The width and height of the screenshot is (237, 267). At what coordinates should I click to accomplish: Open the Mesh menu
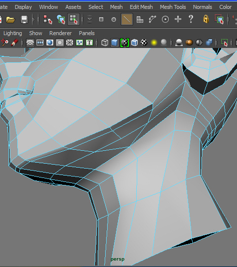(x=117, y=7)
